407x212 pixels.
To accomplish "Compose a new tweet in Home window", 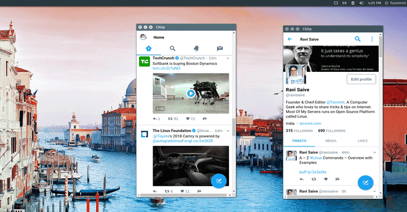I will pos(219,181).
